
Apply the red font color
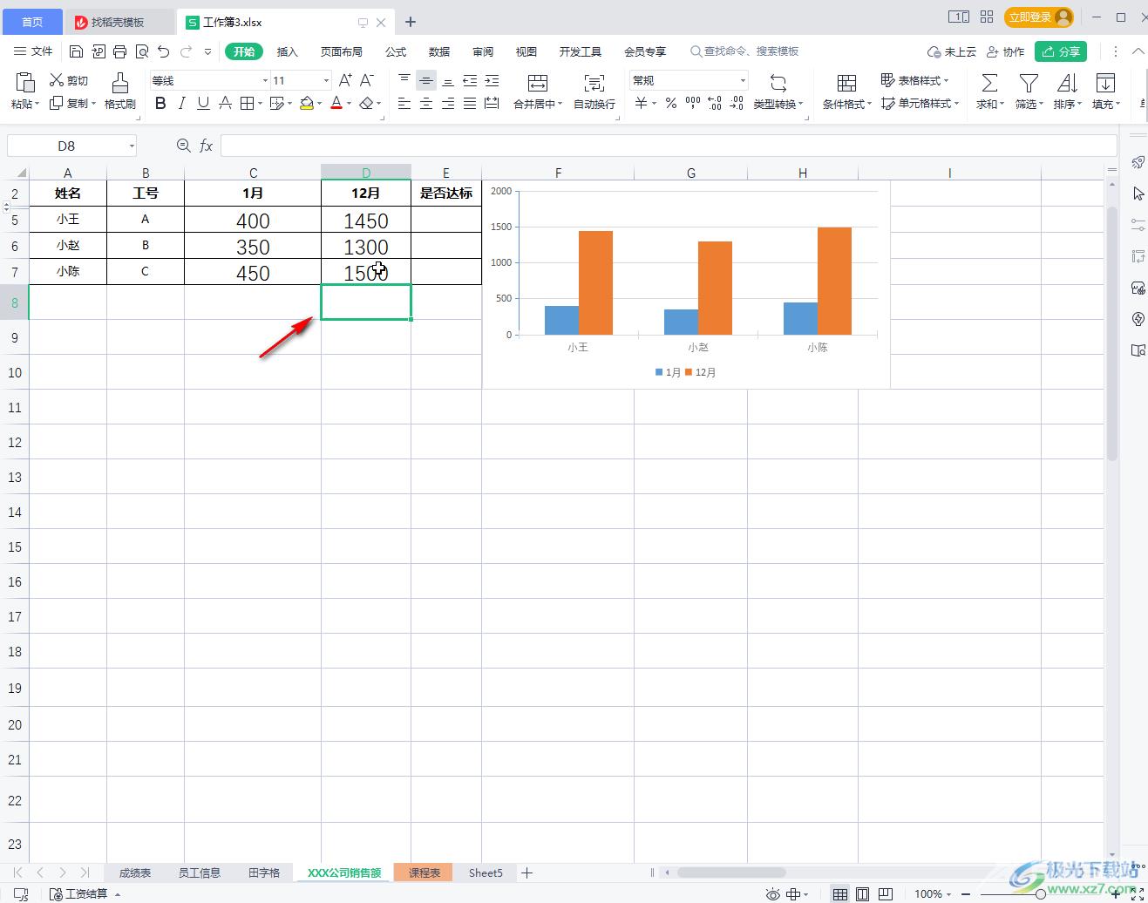[336, 103]
